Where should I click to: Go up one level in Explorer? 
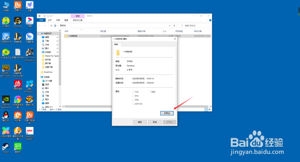click(51, 25)
